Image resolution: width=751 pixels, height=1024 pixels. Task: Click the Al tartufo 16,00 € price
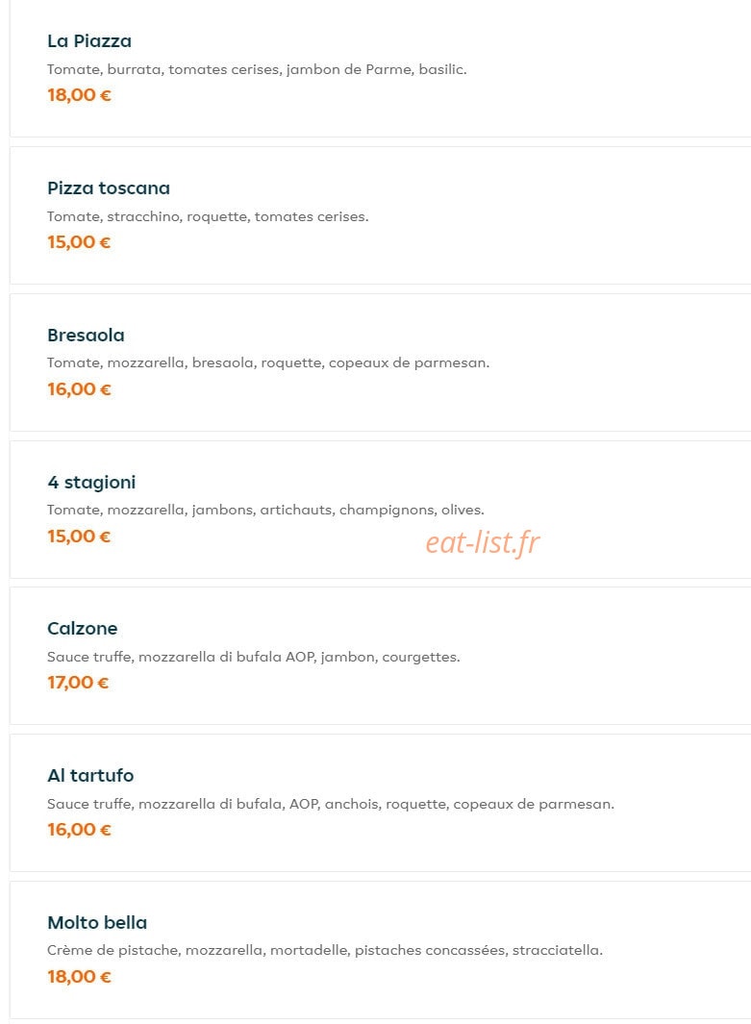click(x=79, y=830)
